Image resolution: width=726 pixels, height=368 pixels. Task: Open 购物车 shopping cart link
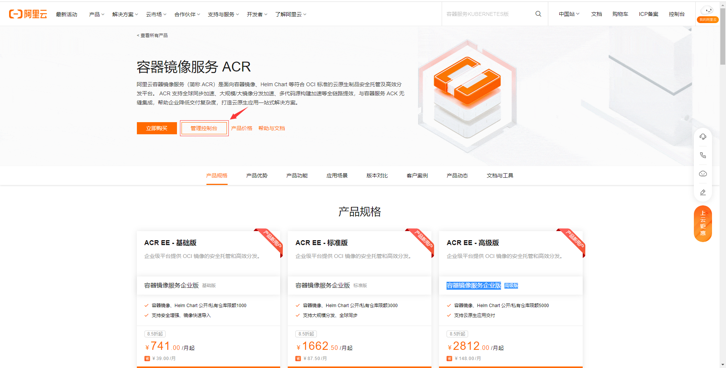[621, 14]
